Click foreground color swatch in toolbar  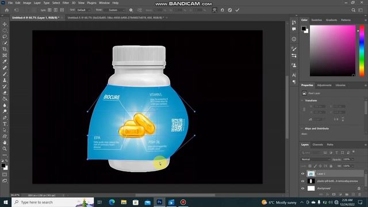3,166
